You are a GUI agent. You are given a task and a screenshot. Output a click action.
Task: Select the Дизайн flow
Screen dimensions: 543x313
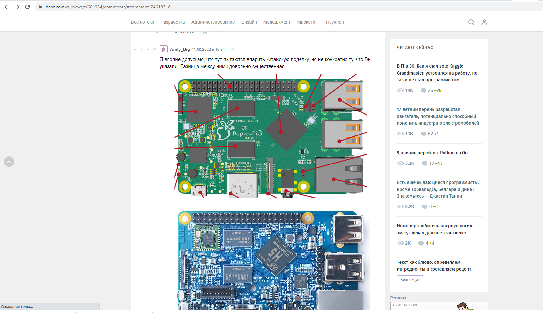click(249, 22)
